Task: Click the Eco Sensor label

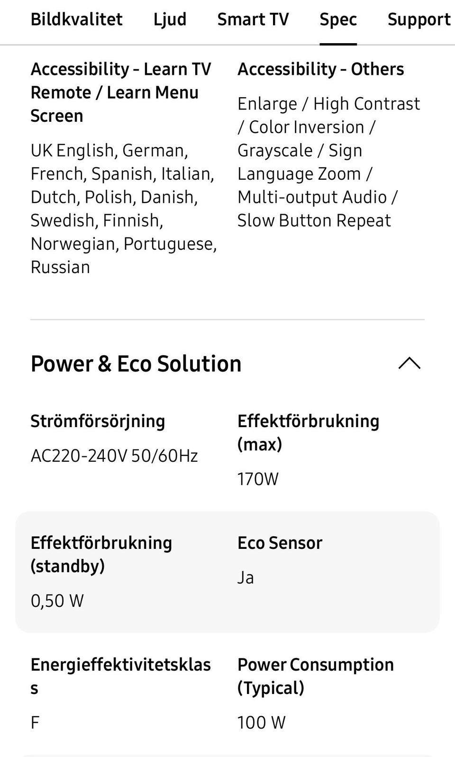Action: point(280,543)
